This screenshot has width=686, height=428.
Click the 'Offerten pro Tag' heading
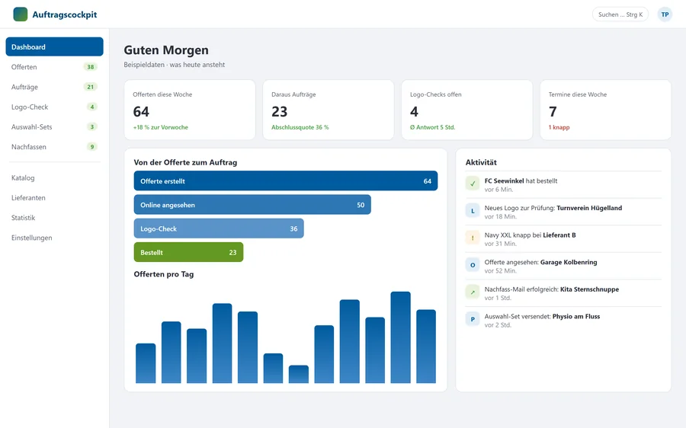tap(164, 274)
